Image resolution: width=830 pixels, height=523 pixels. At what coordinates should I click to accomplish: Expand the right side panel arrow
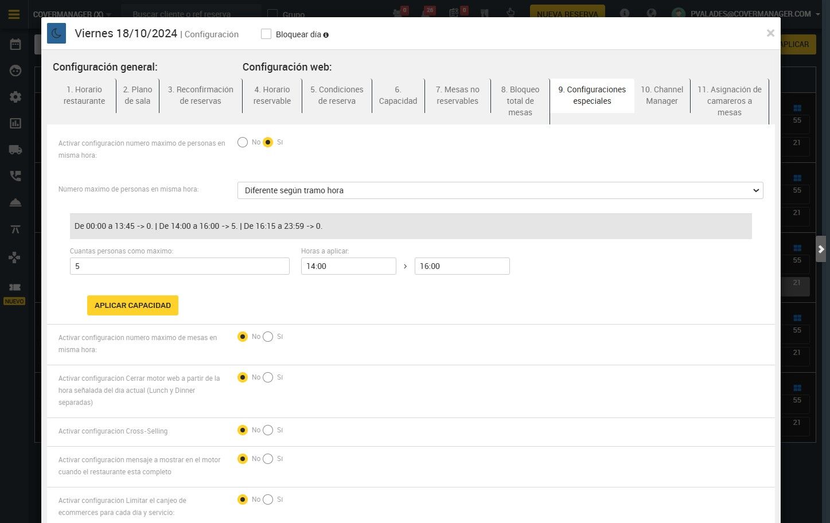pyautogui.click(x=821, y=249)
